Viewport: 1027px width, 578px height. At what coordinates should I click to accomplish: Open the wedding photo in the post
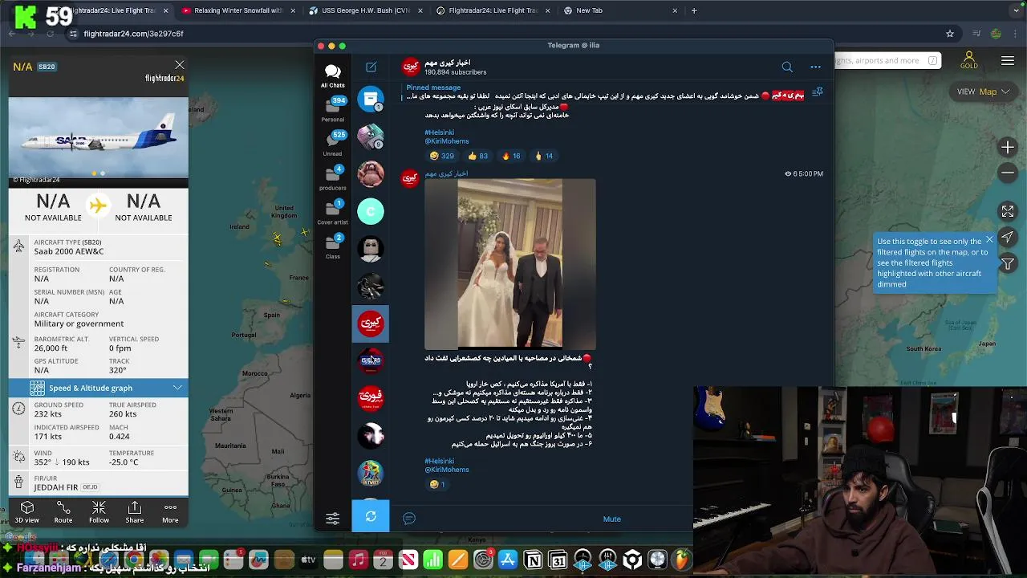(x=510, y=263)
